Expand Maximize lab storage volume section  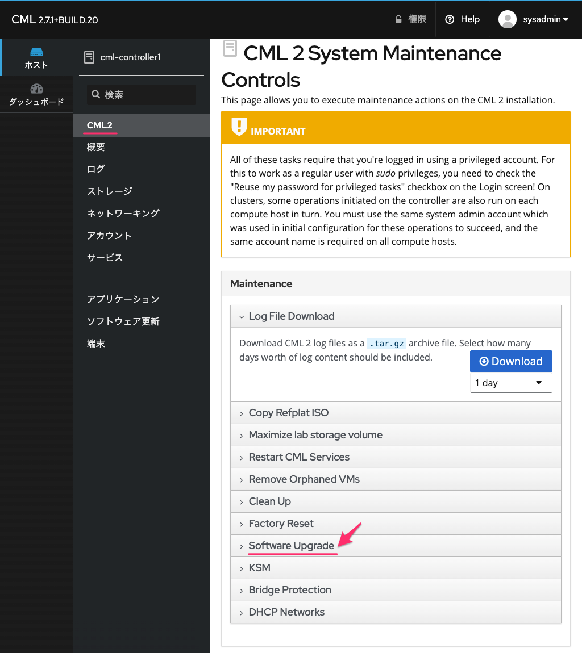pos(396,435)
